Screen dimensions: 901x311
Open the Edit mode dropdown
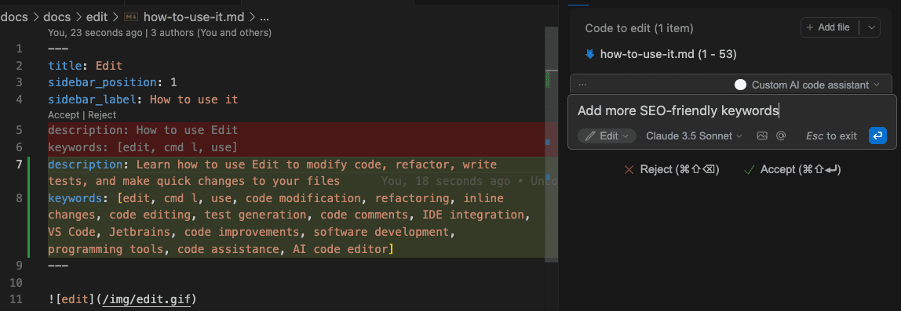coord(607,136)
